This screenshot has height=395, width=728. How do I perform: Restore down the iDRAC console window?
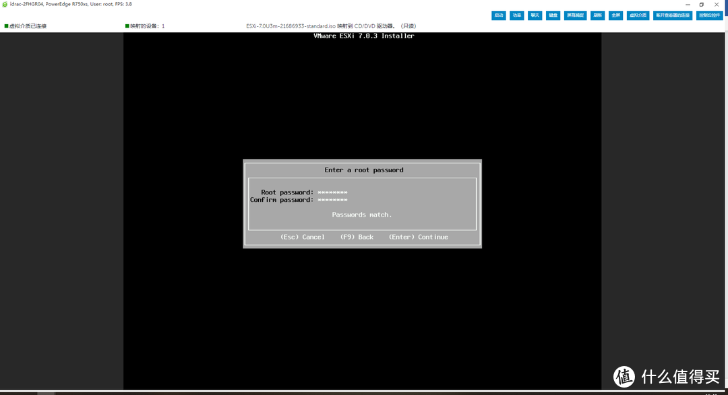[702, 5]
